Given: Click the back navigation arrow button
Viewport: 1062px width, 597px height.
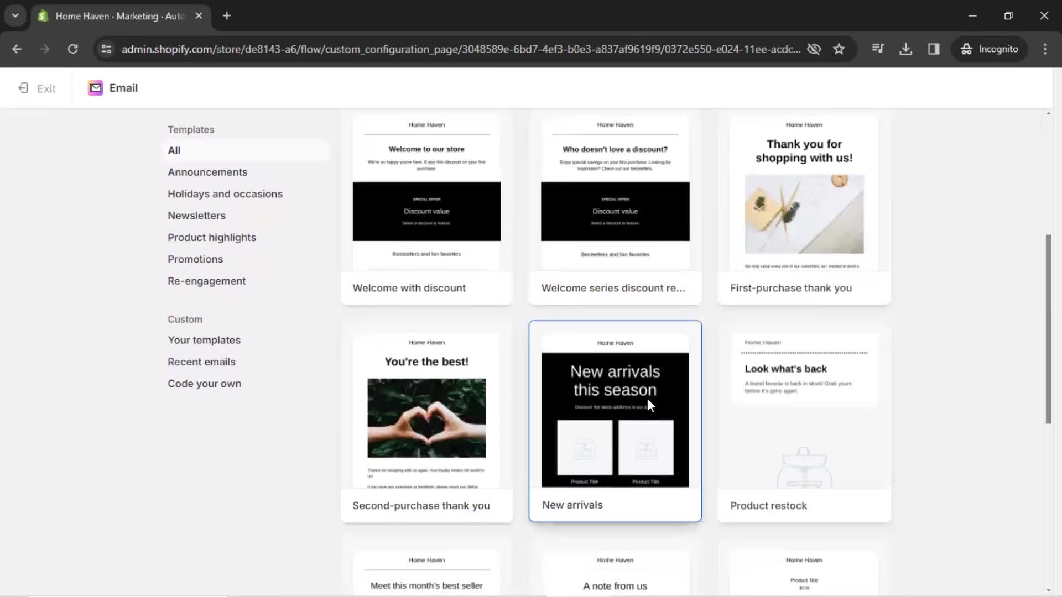Looking at the screenshot, I should pos(18,49).
